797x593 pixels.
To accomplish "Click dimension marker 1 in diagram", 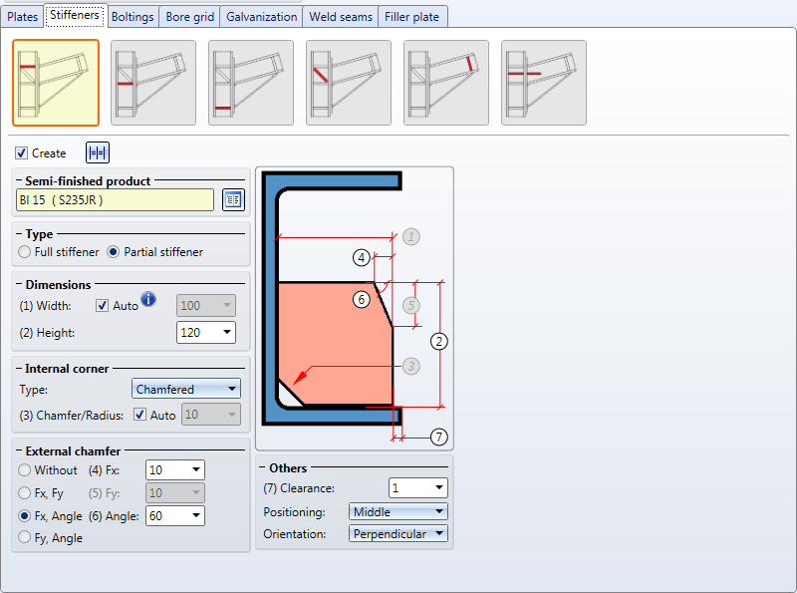I will point(411,236).
